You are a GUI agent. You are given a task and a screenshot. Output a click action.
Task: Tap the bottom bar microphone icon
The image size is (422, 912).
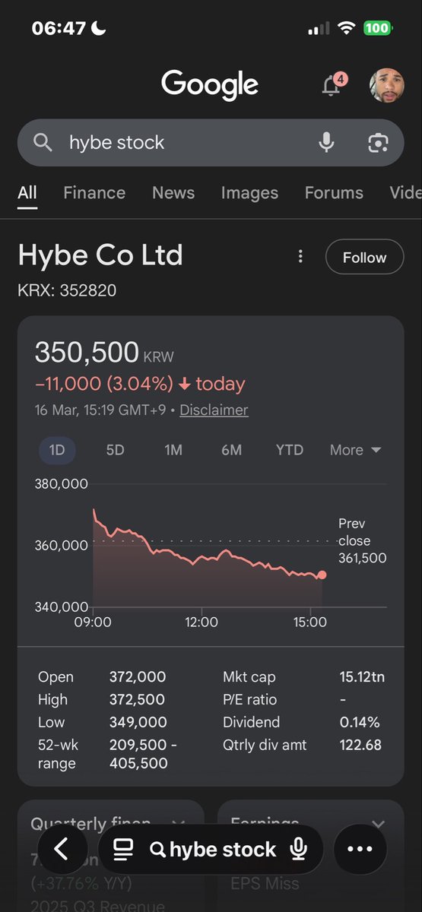coord(299,849)
